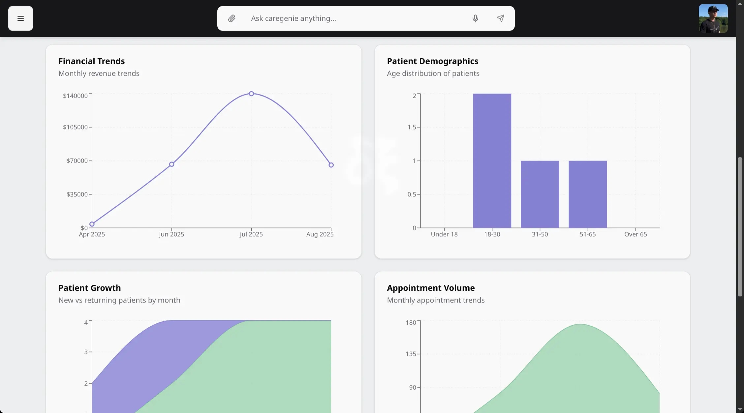Click the Jul 2025 revenue peak point
This screenshot has width=744, height=413.
[251, 94]
